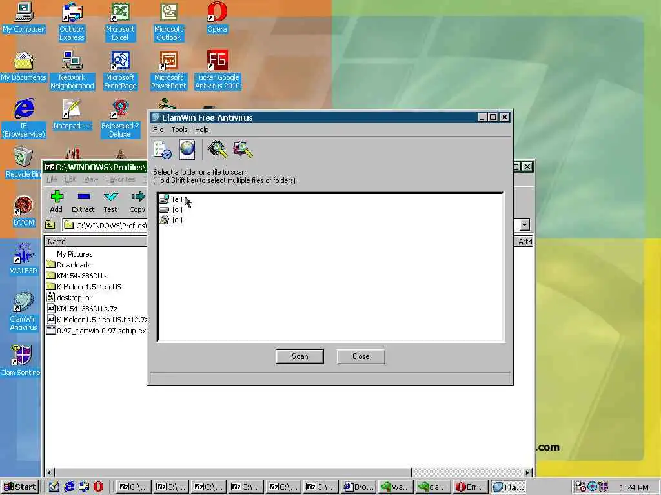Open IE (Browservice) desktop icon

[x=24, y=119]
